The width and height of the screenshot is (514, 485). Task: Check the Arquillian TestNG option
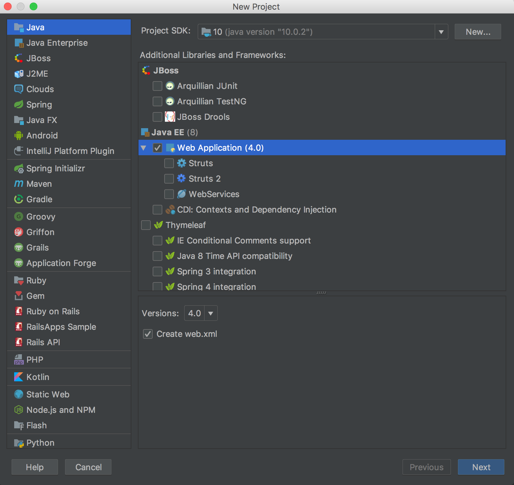pos(157,101)
